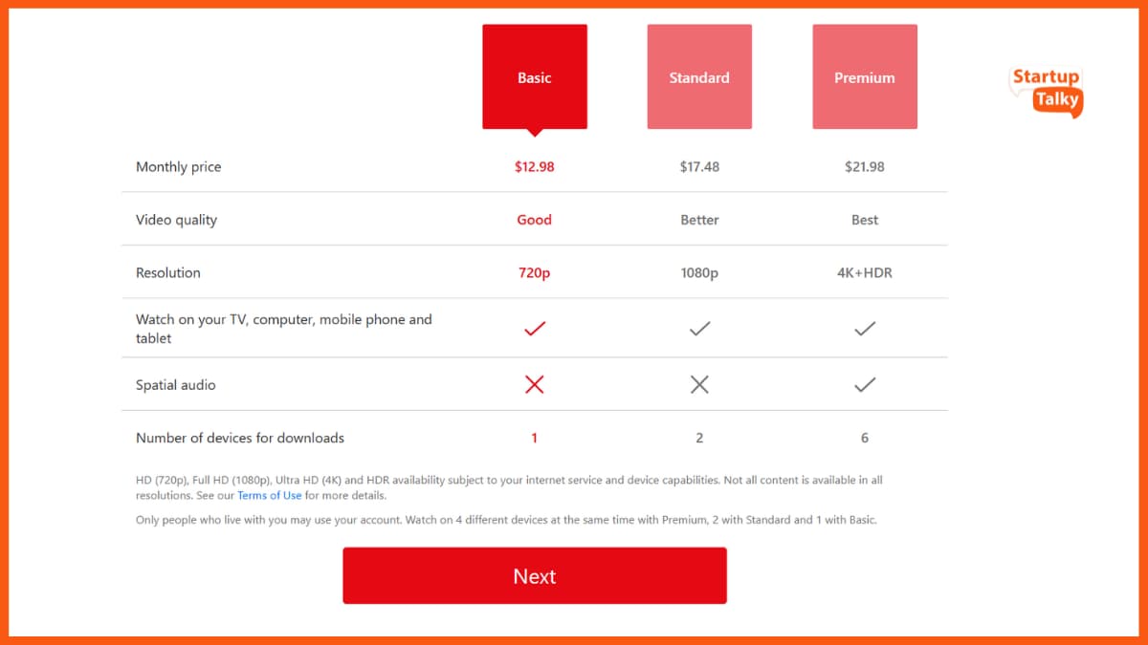Click the red 720p resolution value
Image resolution: width=1148 pixels, height=645 pixels.
535,272
